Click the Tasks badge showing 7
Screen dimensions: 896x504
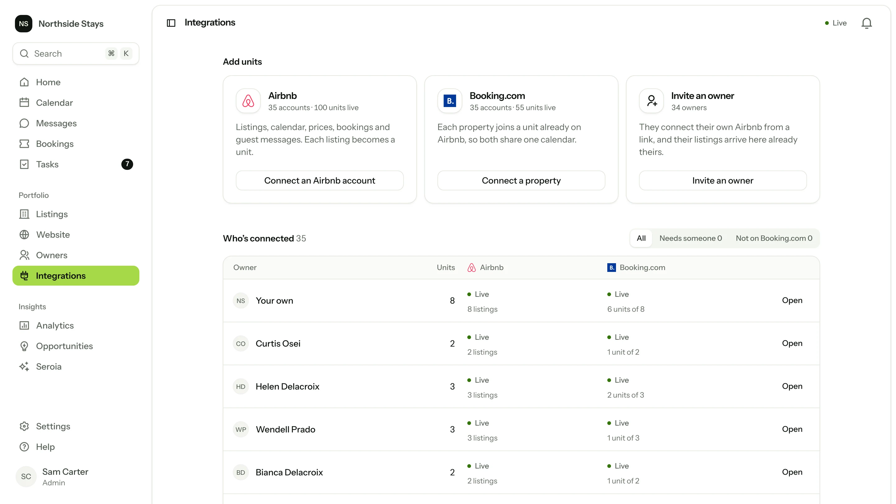click(127, 164)
